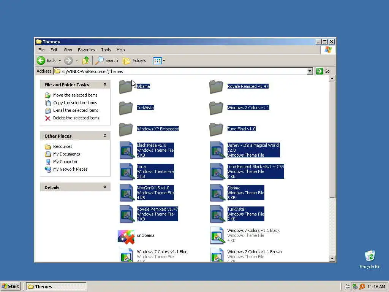Click the Go button
This screenshot has width=389, height=292.
pyautogui.click(x=323, y=71)
